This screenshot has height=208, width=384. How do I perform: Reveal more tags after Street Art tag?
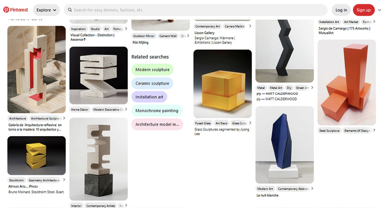[x=312, y=87]
